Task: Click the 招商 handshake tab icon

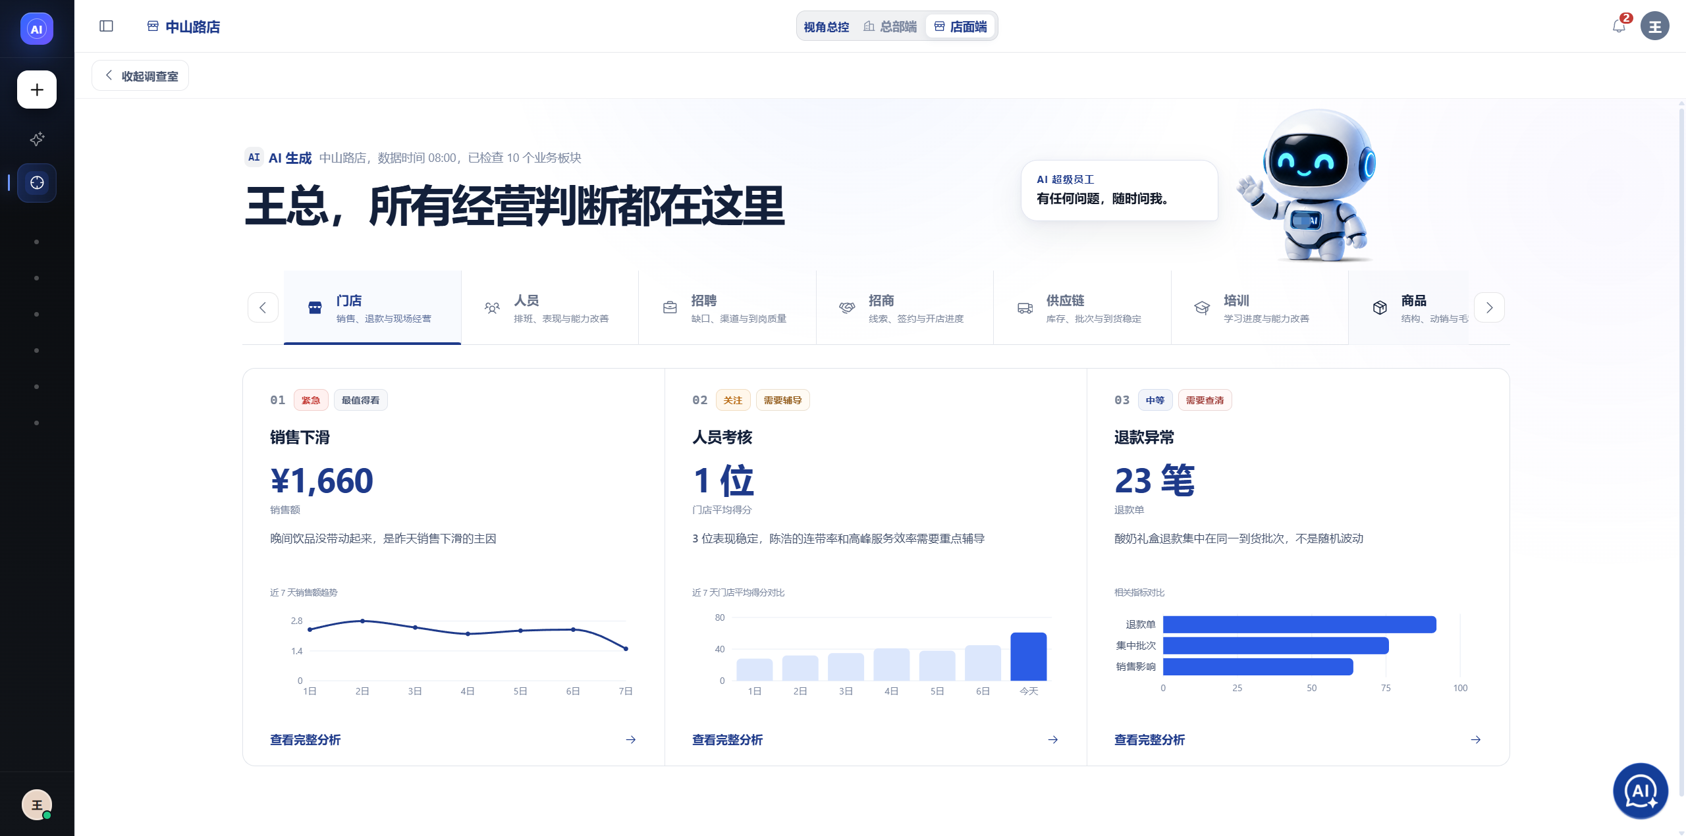Action: 847,307
